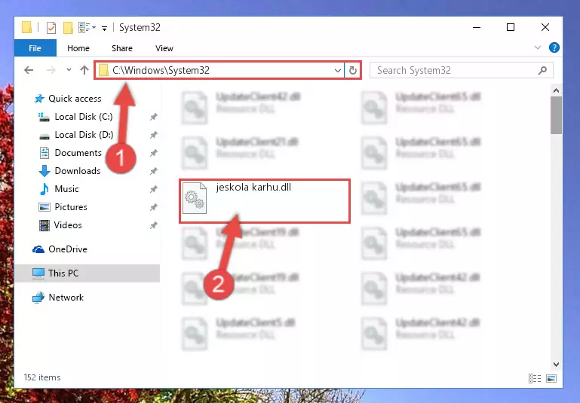The width and height of the screenshot is (580, 403).
Task: Go forward with the Forward arrow
Action: (51, 70)
